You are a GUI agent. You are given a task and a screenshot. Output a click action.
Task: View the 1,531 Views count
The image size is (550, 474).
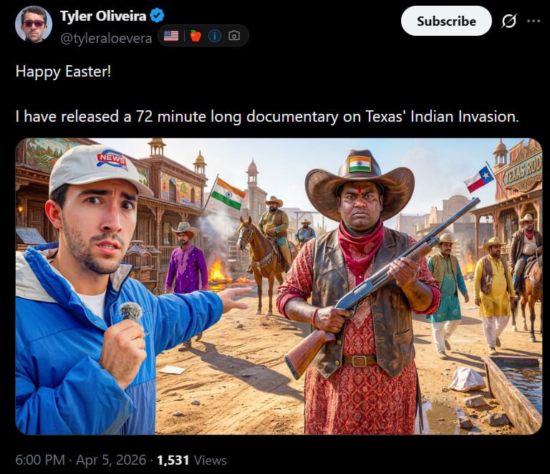(191, 460)
